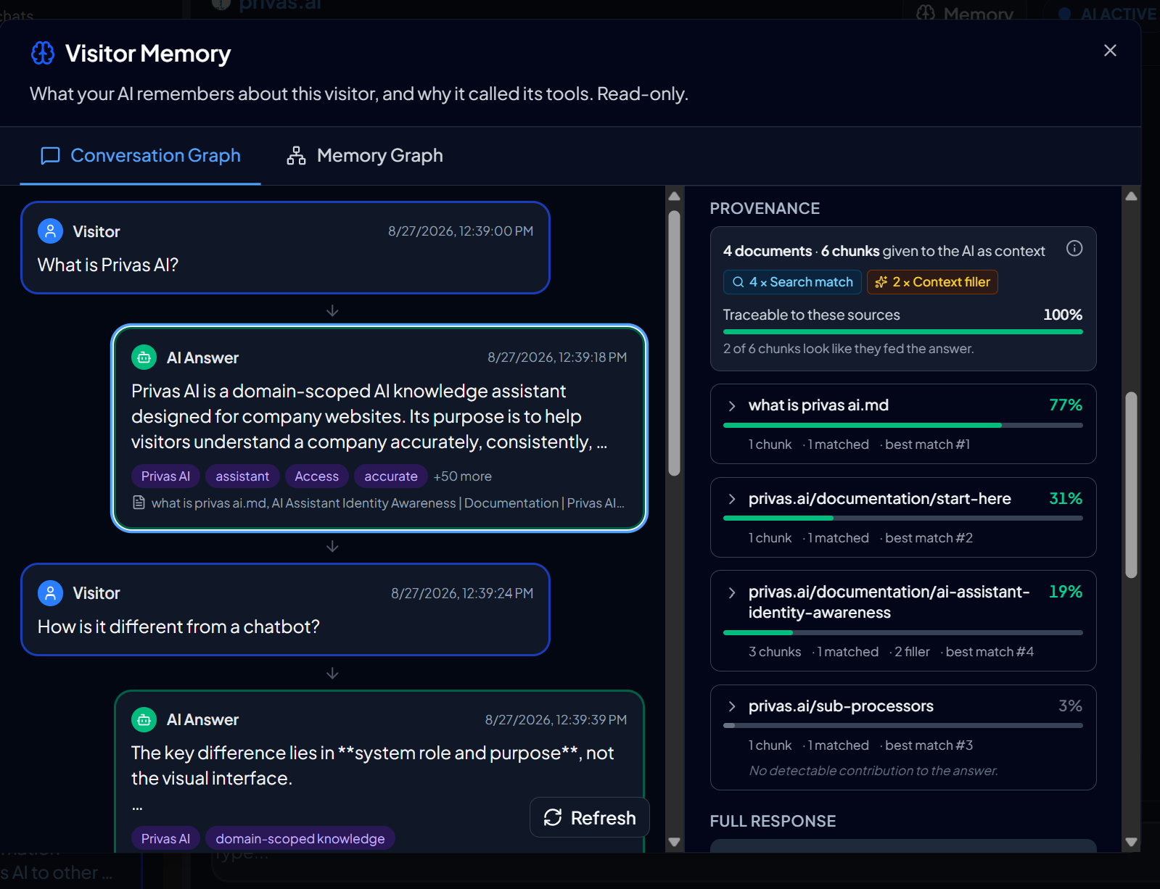The width and height of the screenshot is (1160, 889).
Task: Switch to the Conversation Graph tab
Action: click(x=140, y=155)
